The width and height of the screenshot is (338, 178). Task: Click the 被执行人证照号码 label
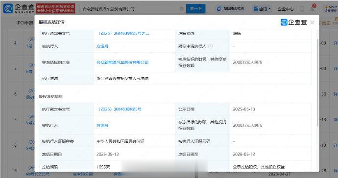point(194,141)
